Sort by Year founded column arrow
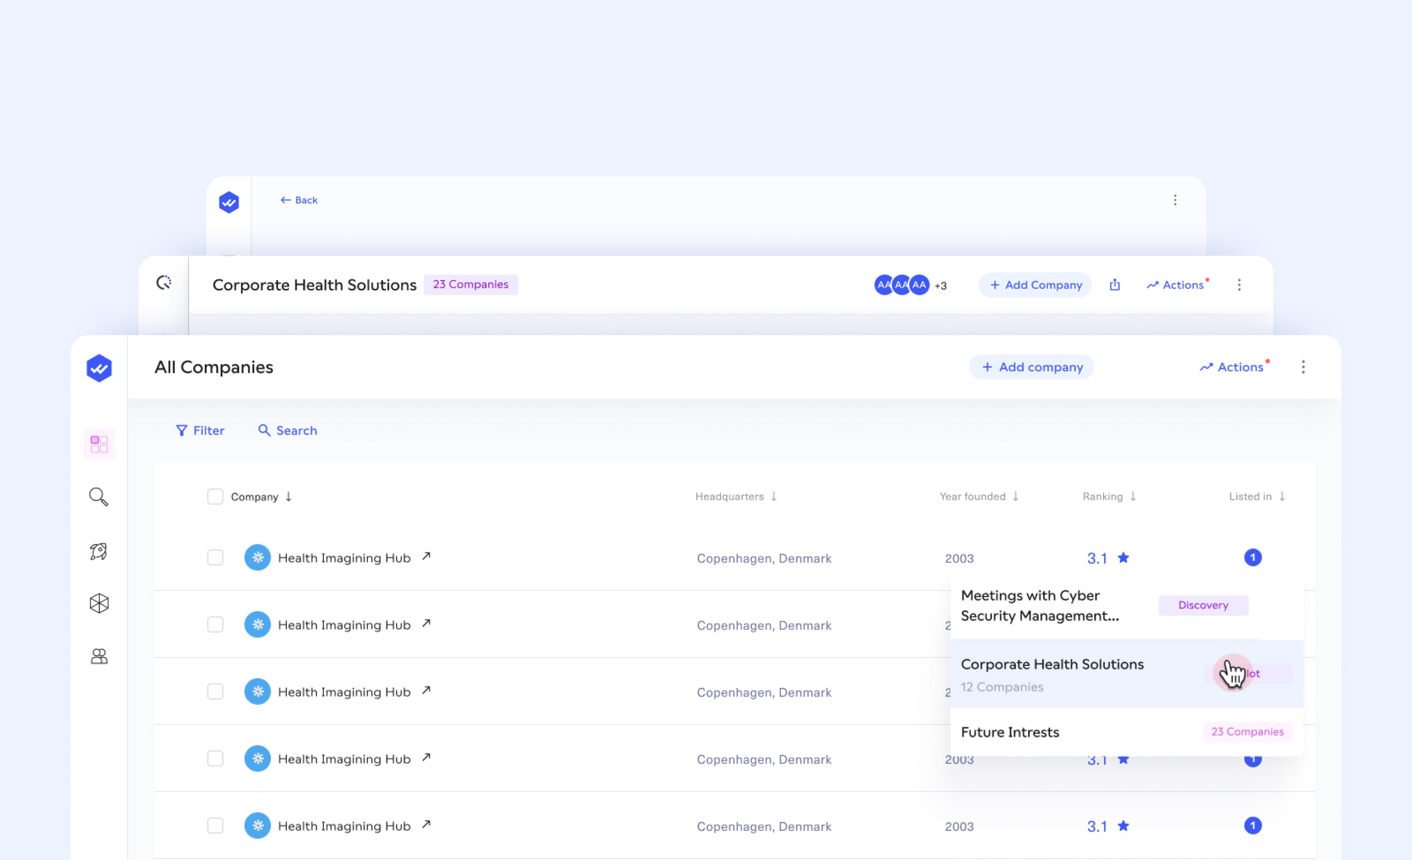Image resolution: width=1412 pixels, height=860 pixels. tap(1015, 496)
